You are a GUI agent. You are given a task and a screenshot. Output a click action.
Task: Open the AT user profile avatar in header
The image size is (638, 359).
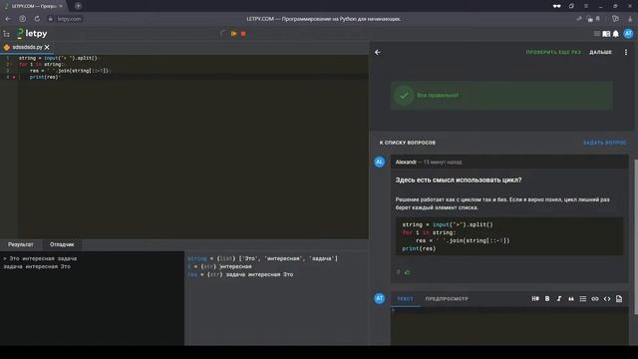coord(628,34)
